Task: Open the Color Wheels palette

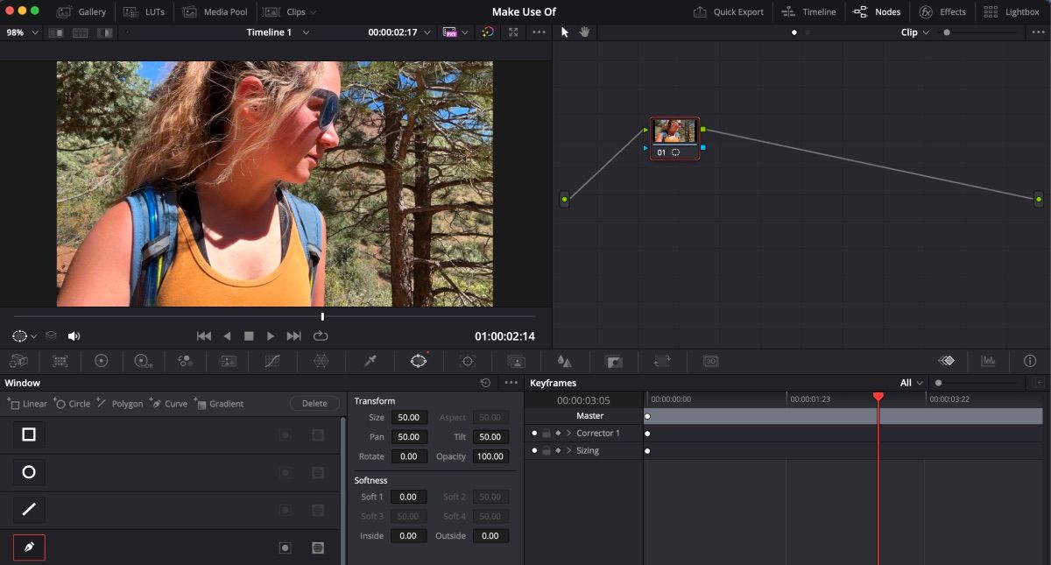Action: [x=103, y=361]
